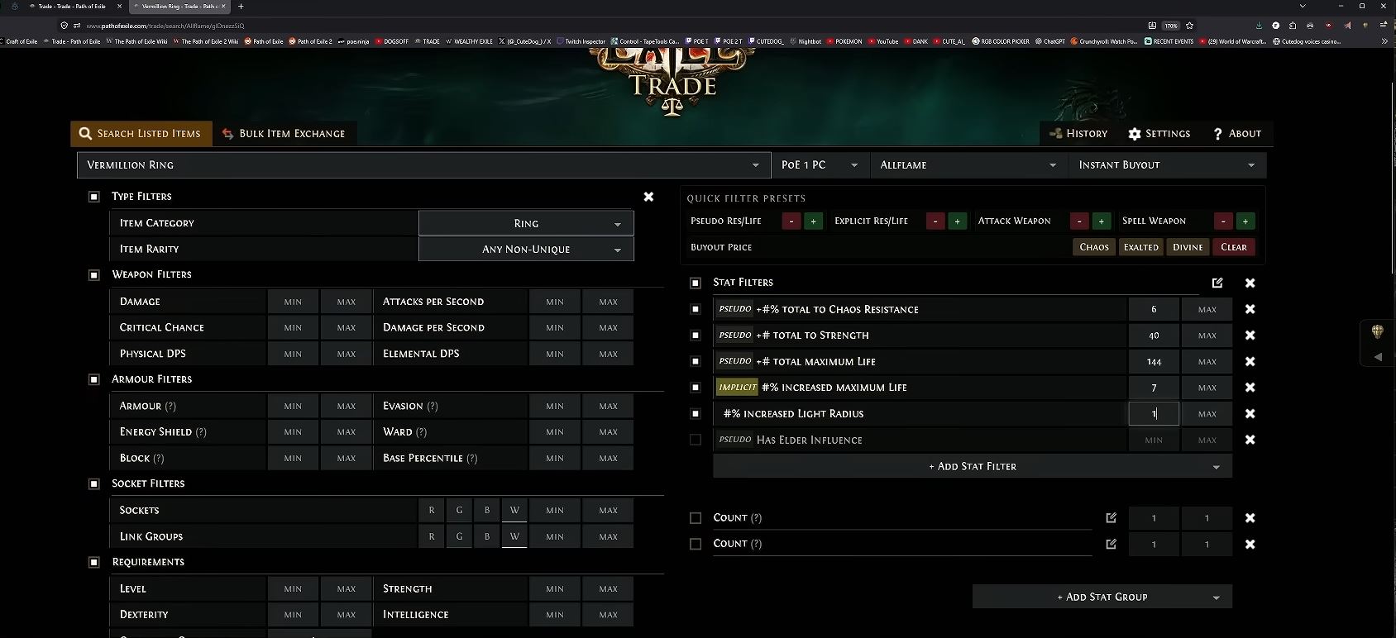
Task: Set buyout price to Exalted
Action: (x=1141, y=247)
